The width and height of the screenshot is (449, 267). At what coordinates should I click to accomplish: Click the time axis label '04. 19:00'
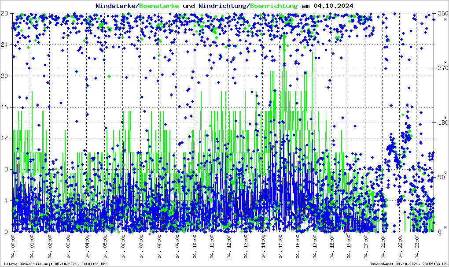349,246
